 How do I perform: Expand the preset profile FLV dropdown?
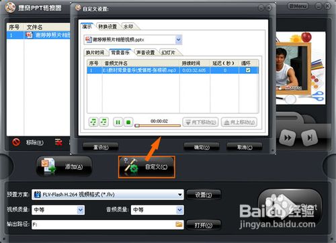[179, 195]
